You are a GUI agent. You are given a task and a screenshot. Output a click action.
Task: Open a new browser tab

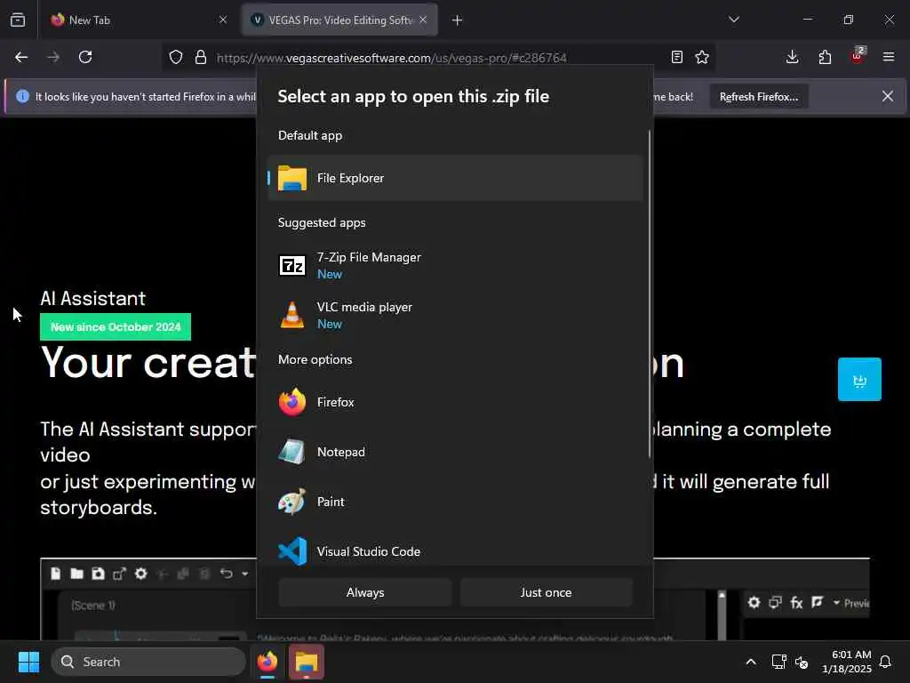458,20
